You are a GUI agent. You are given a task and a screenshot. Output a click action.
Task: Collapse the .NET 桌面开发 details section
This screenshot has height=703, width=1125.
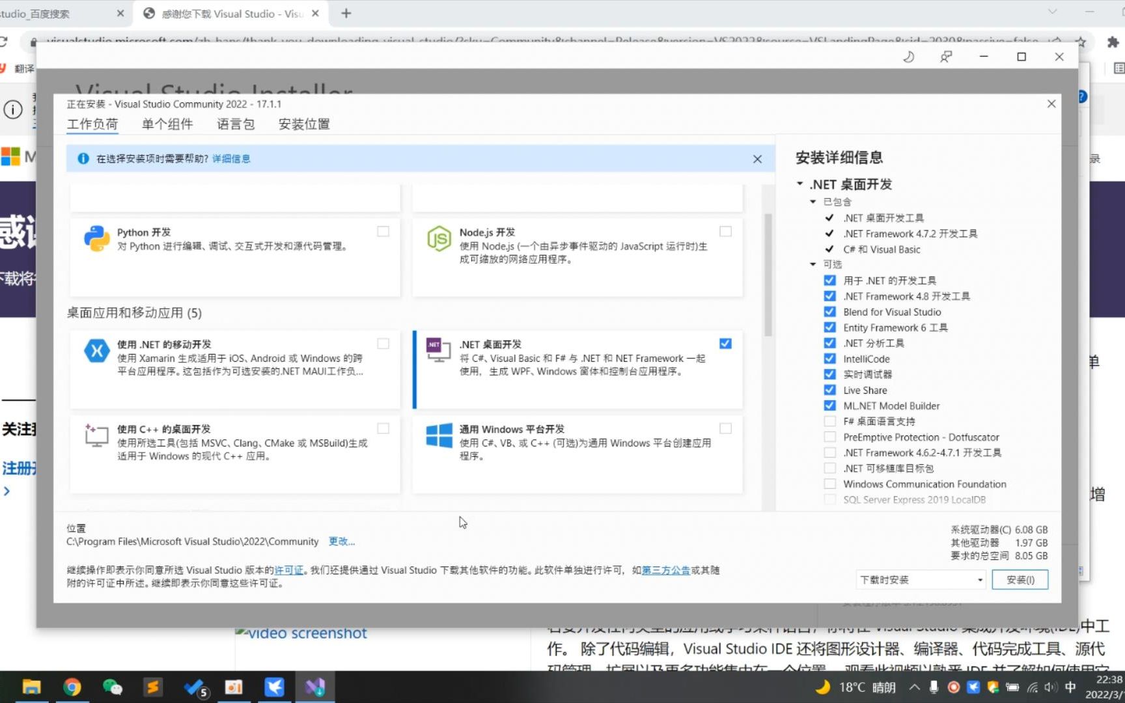coord(799,184)
